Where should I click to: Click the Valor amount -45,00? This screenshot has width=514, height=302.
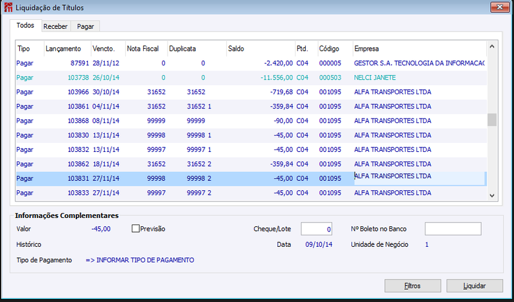[101, 229]
